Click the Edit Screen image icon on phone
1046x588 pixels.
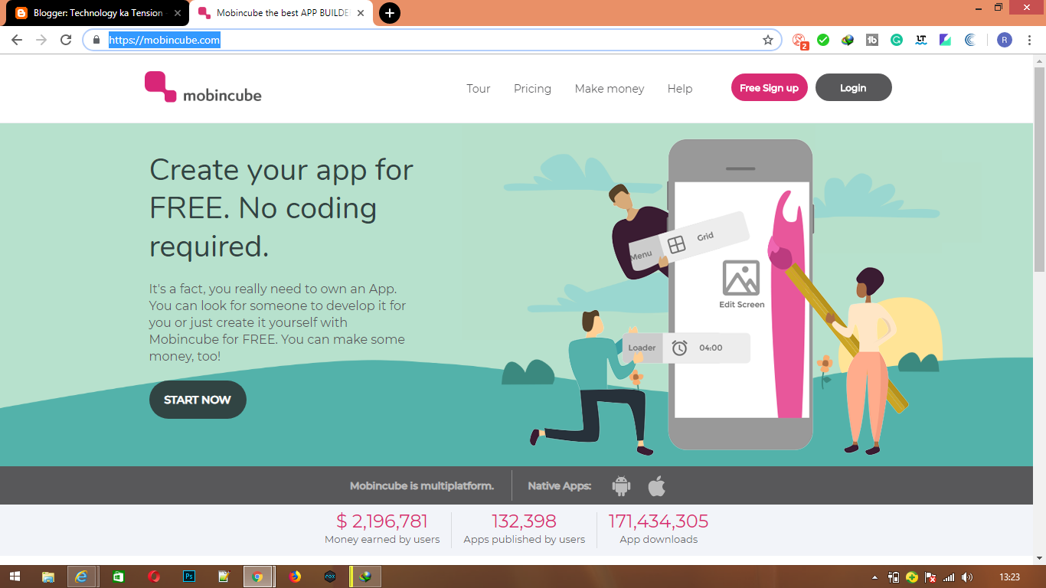tap(741, 278)
